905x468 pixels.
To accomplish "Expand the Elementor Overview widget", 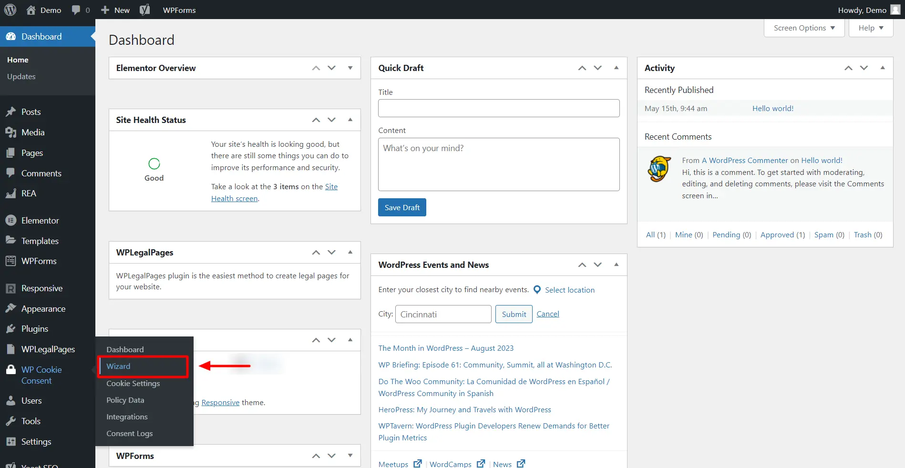I will (x=350, y=68).
